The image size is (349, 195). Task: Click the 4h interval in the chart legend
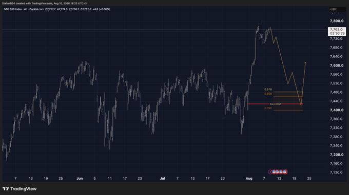click(26, 9)
